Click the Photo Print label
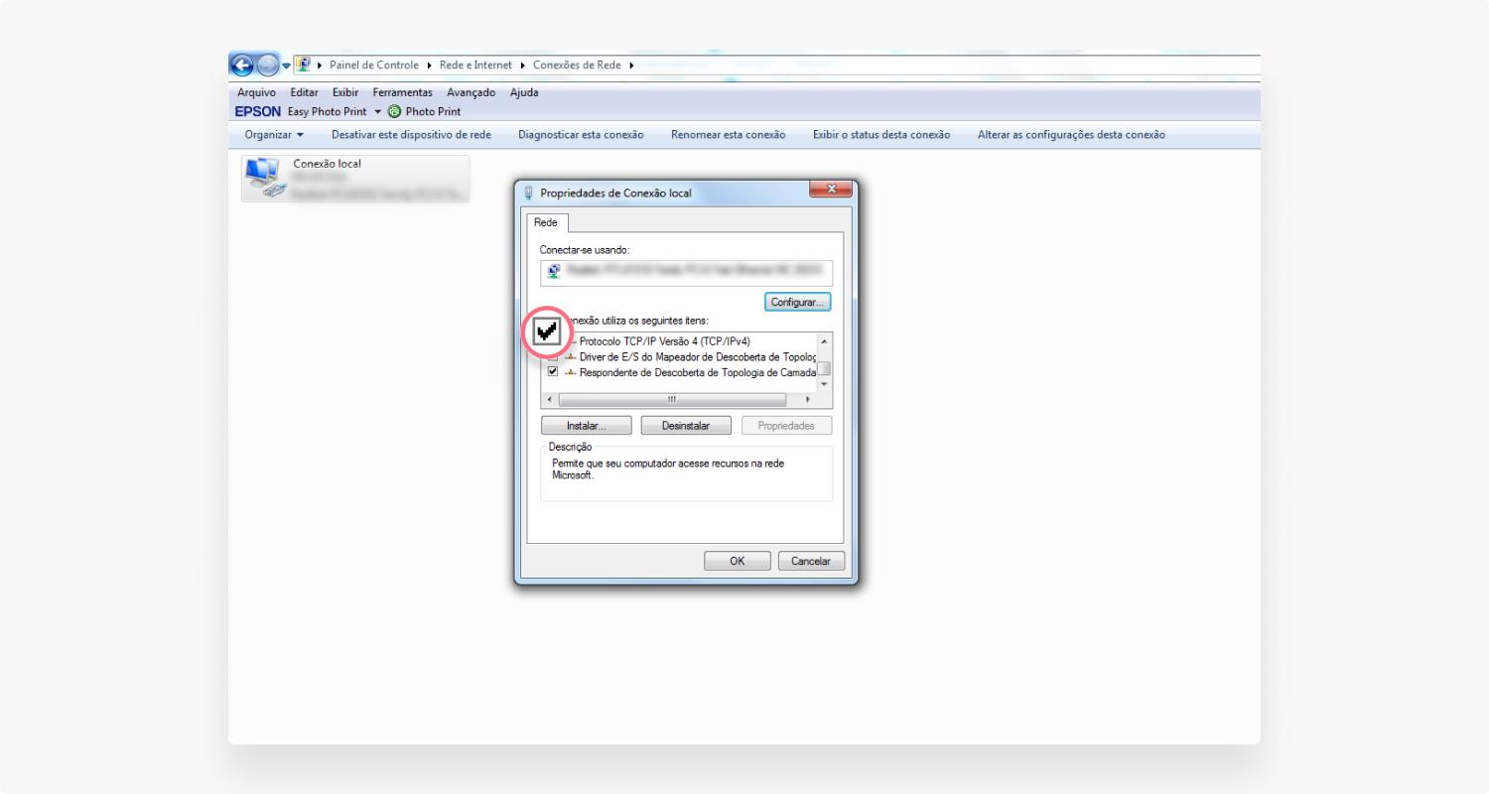 point(433,111)
